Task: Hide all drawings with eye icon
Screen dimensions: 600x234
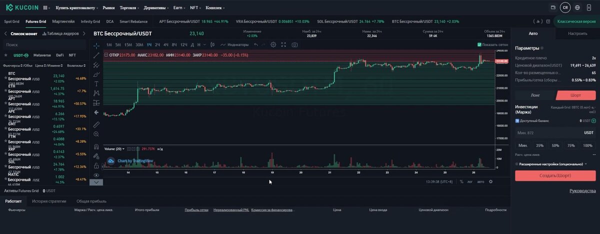Action: [96, 175]
